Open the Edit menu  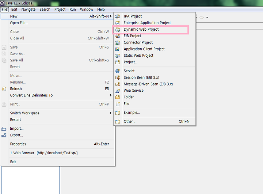[x=14, y=9]
